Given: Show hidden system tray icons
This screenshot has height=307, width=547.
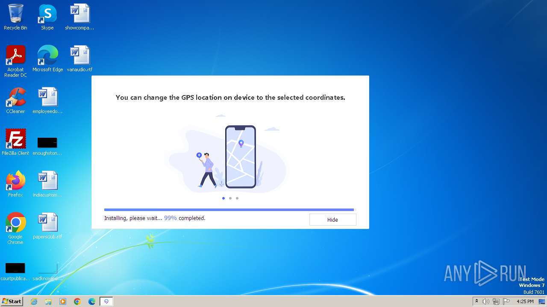Looking at the screenshot, I should [476, 301].
